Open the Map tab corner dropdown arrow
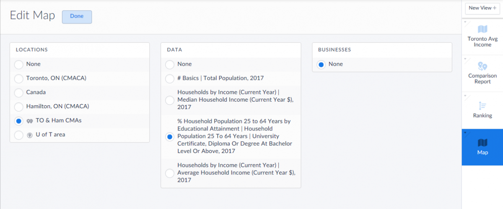This screenshot has height=209, width=503. [465, 132]
